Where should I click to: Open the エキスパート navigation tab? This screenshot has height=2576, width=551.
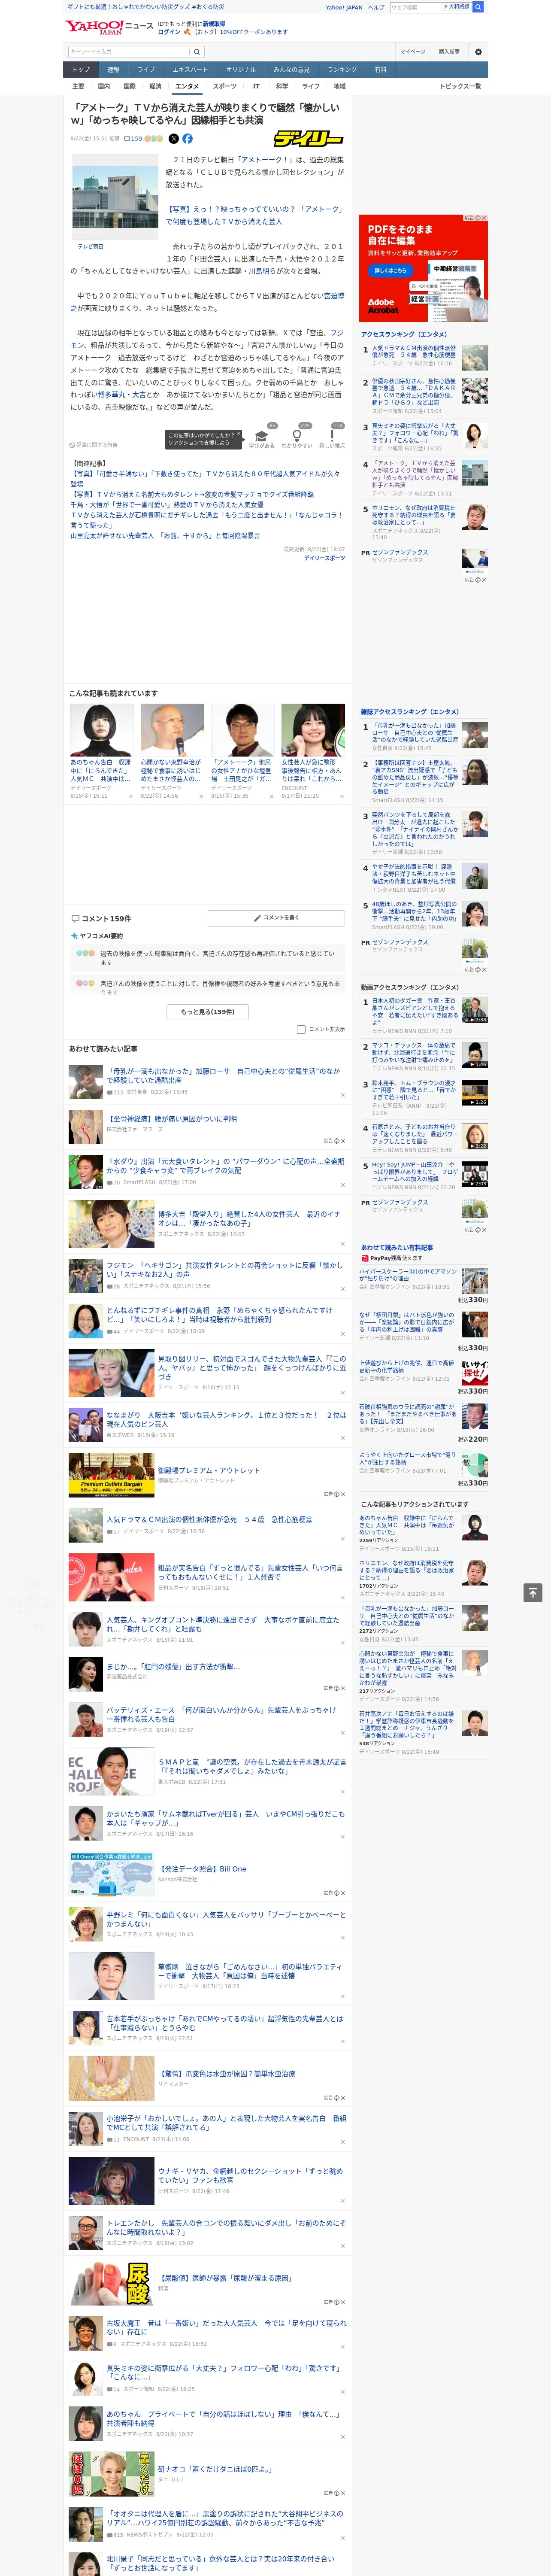pyautogui.click(x=190, y=70)
